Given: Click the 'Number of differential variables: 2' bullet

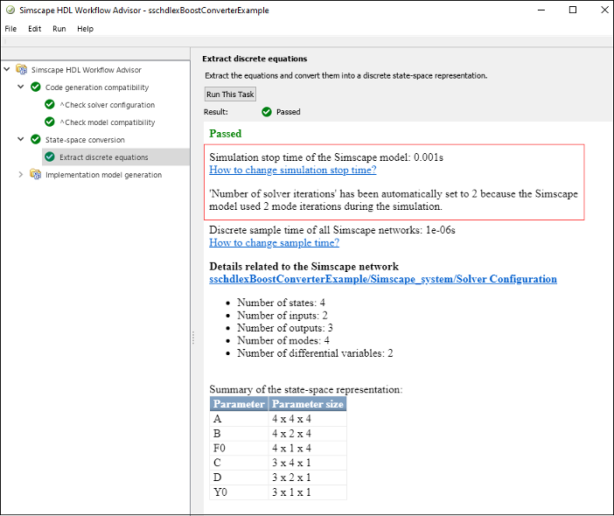Looking at the screenshot, I should 315,353.
